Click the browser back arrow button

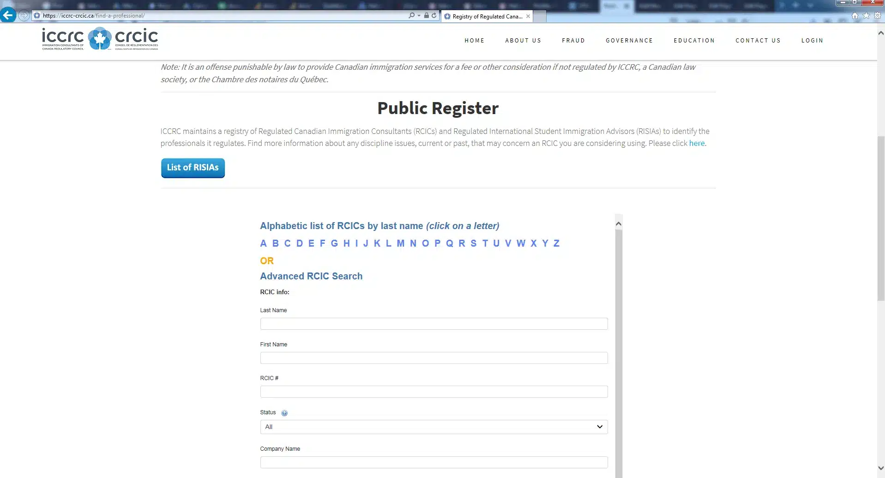[x=8, y=15]
